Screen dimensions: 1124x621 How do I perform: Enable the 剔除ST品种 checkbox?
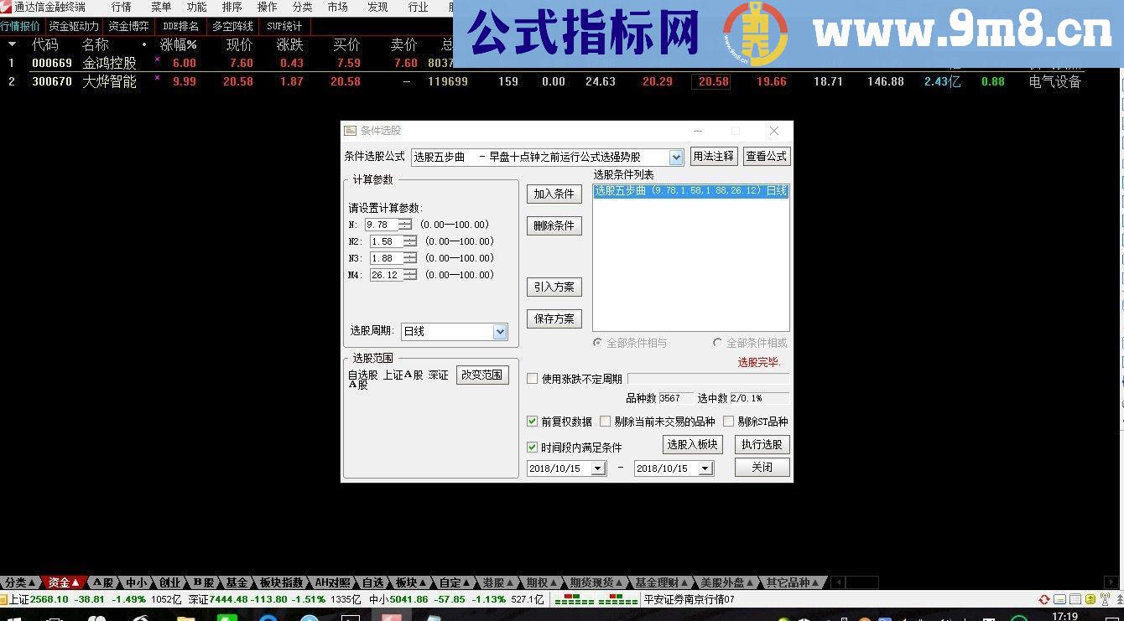click(729, 422)
